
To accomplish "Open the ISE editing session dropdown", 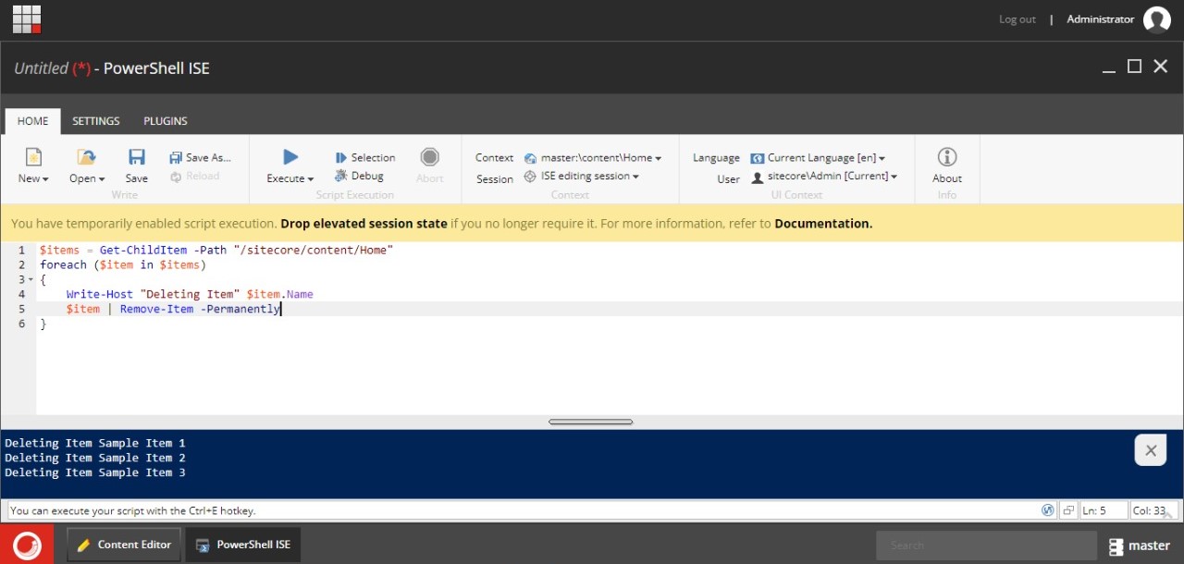I will coord(582,176).
